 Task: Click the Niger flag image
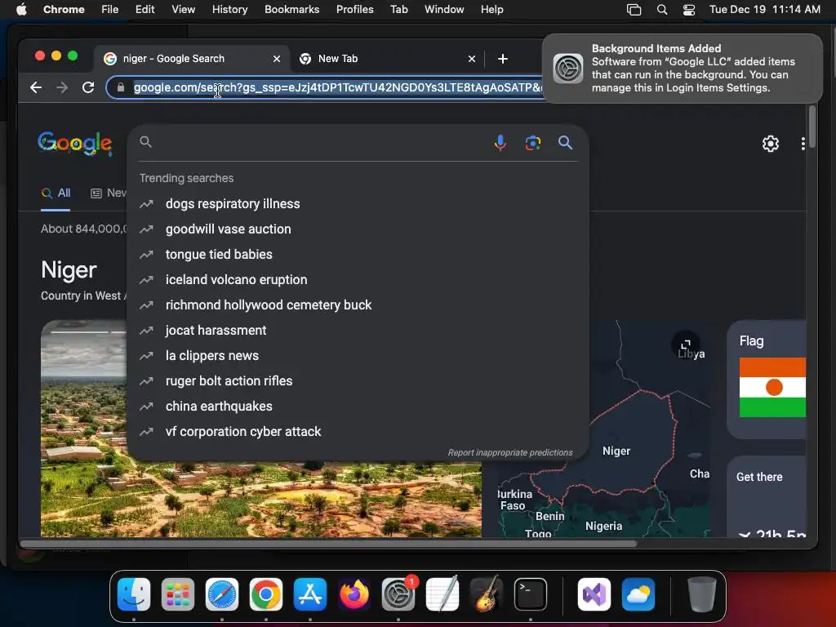[772, 387]
